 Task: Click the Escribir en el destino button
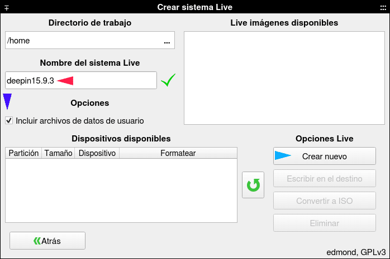click(324, 178)
